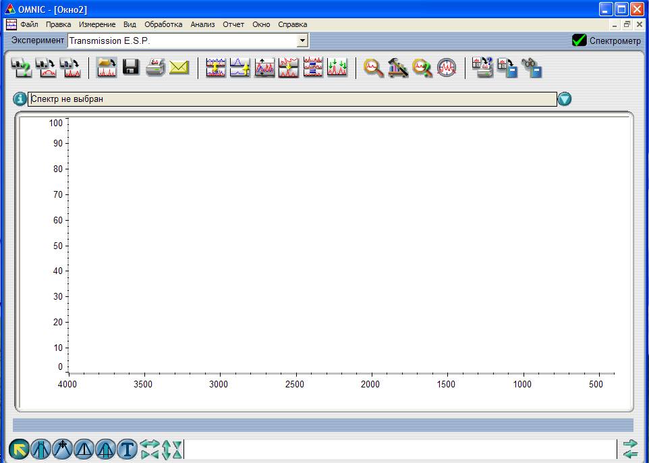Click the Y-axis value 50

tap(58, 246)
